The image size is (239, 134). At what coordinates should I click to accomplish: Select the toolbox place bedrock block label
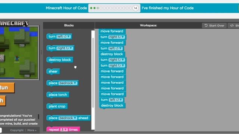tap(53, 83)
